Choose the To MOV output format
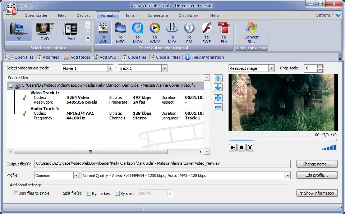The width and height of the screenshot is (345, 214). (x=138, y=33)
